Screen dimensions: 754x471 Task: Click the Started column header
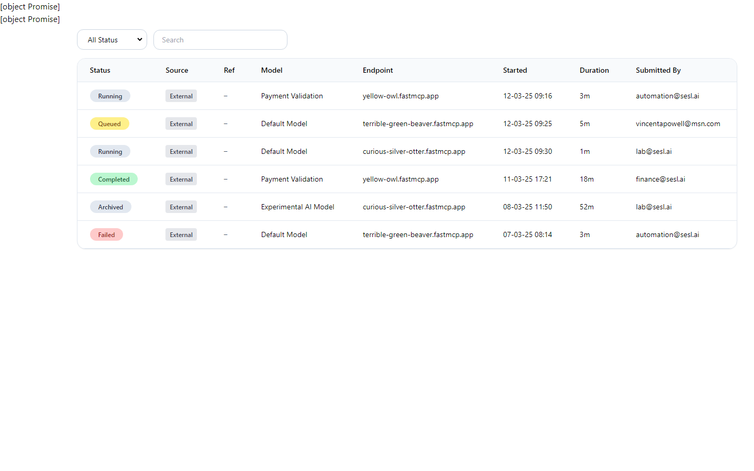[515, 70]
